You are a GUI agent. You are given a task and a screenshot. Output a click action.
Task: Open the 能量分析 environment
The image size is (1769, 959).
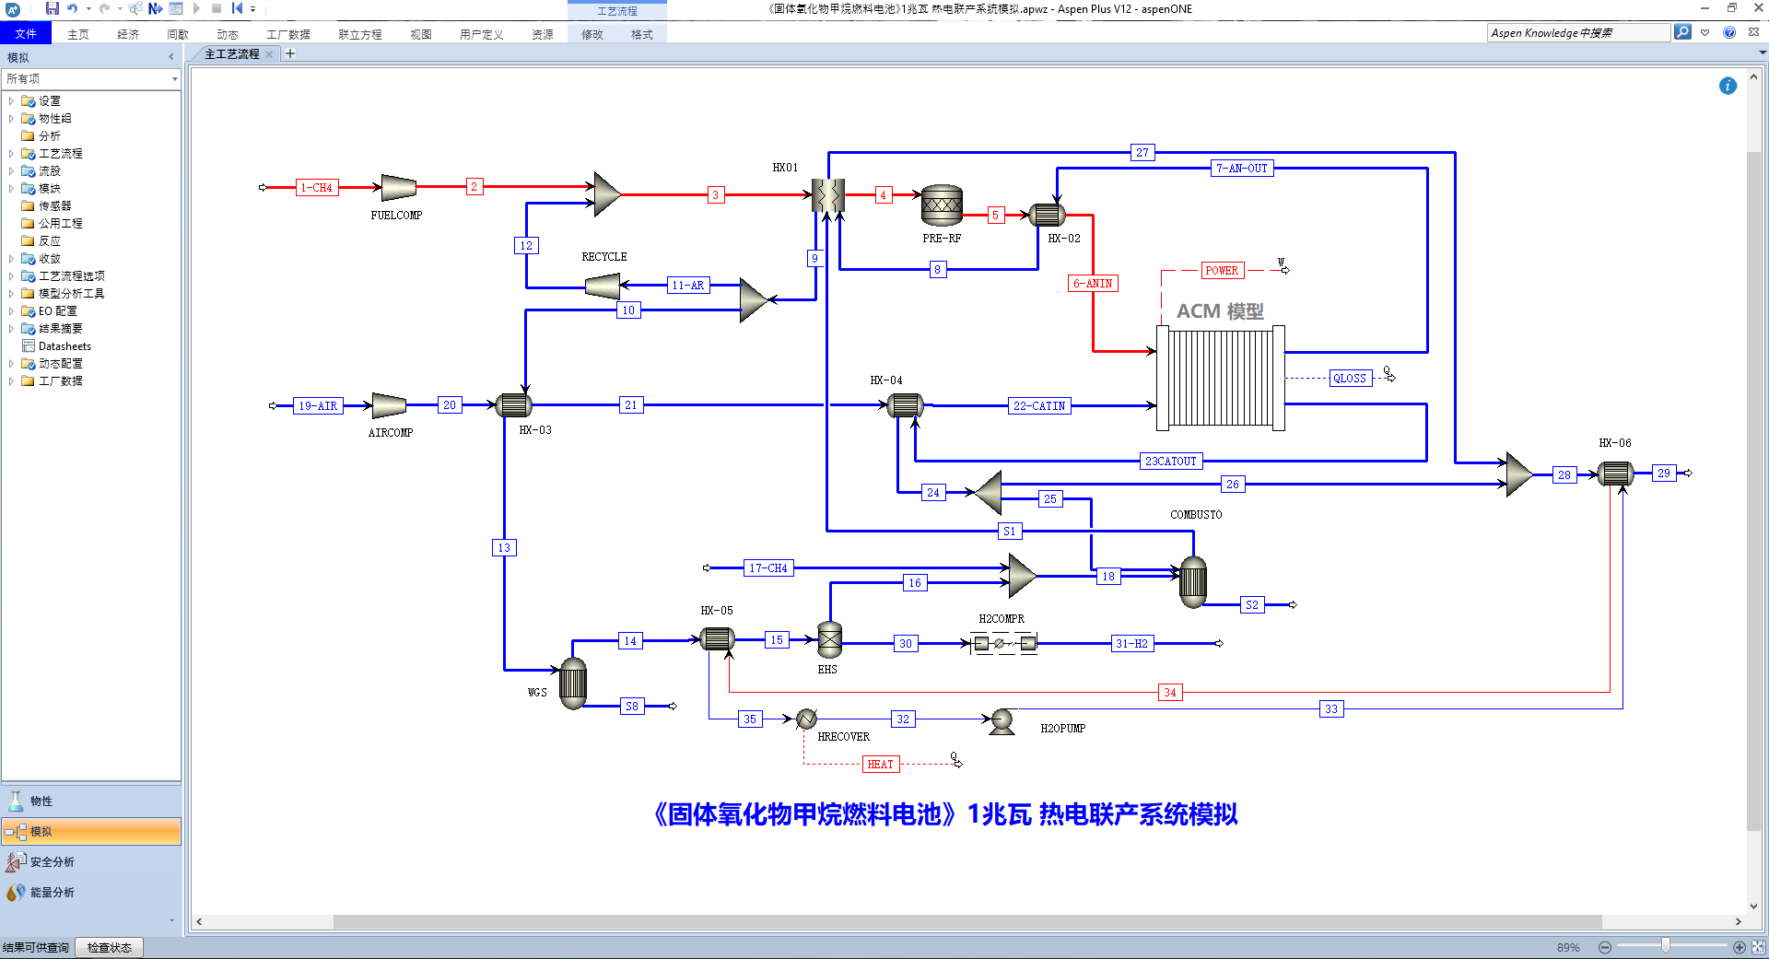point(90,893)
